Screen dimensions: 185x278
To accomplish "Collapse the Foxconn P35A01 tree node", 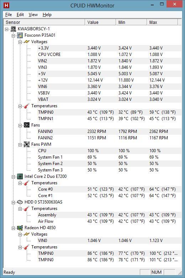I will pyautogui.click(x=13, y=36).
